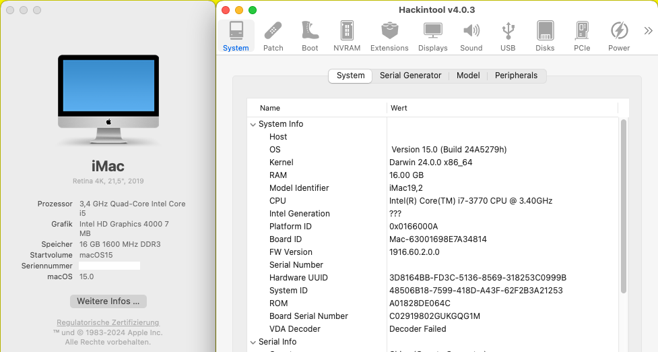Screen dimensions: 658x352
Task: Click the value 'C02919802GUKGQG1M'
Action: tap(434, 316)
